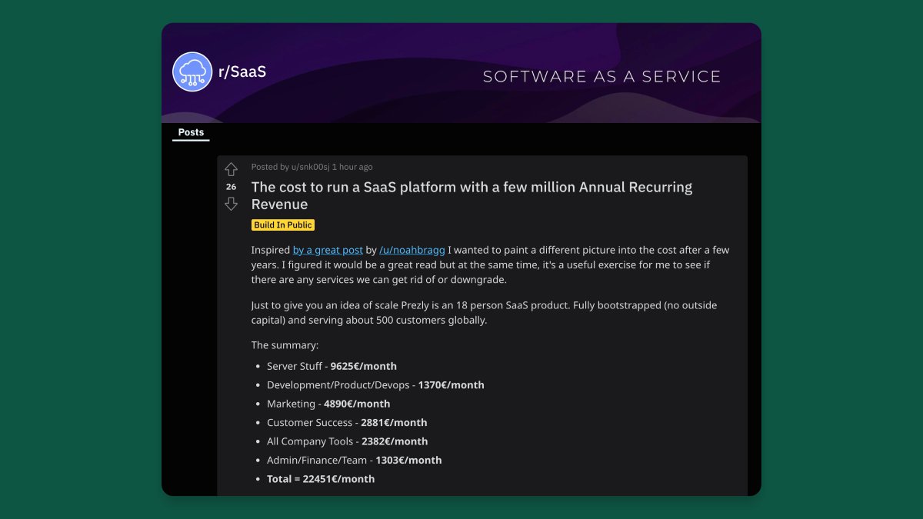Click the 'Server Stuff - 9625€/month' line
The width and height of the screenshot is (923, 519).
pyautogui.click(x=332, y=366)
